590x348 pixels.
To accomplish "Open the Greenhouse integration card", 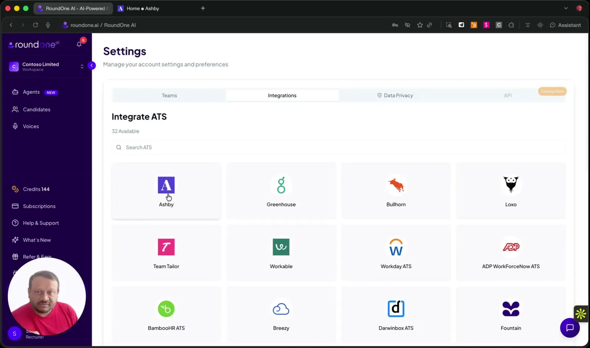I will pos(281,191).
